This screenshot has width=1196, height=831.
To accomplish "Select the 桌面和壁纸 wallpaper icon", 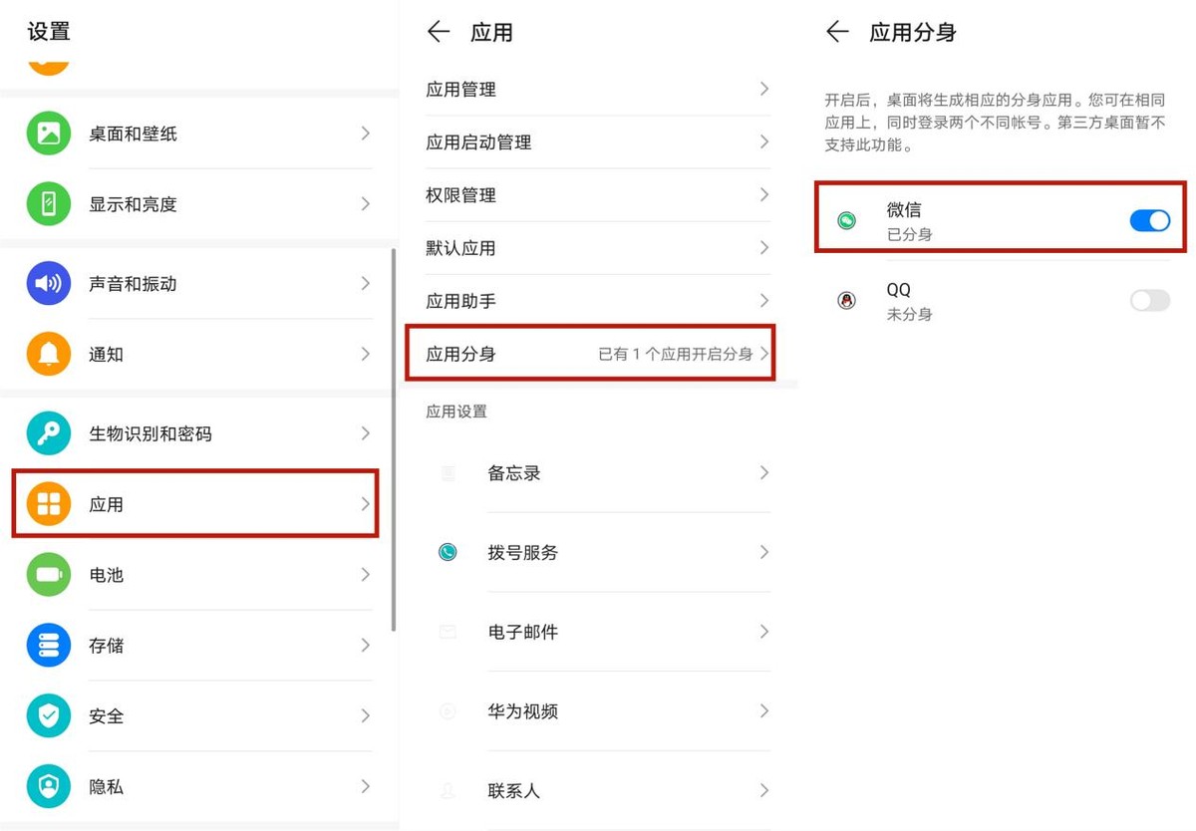I will pyautogui.click(x=48, y=134).
